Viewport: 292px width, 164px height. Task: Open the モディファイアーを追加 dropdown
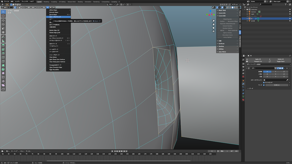coord(268,64)
